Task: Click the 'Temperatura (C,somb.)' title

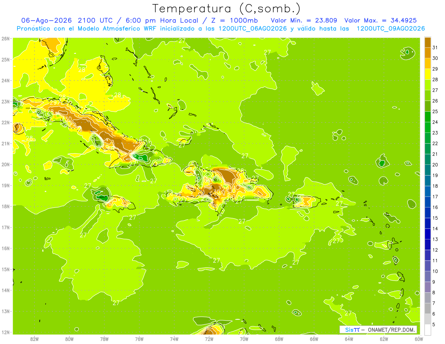Action: (x=227, y=9)
